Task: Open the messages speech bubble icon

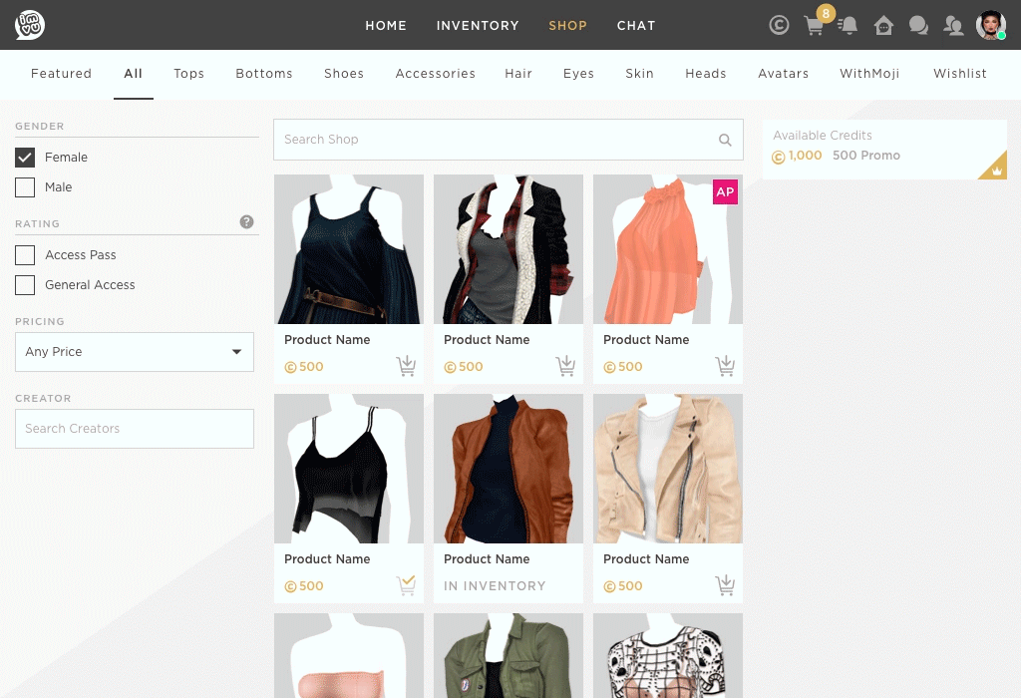Action: (918, 25)
